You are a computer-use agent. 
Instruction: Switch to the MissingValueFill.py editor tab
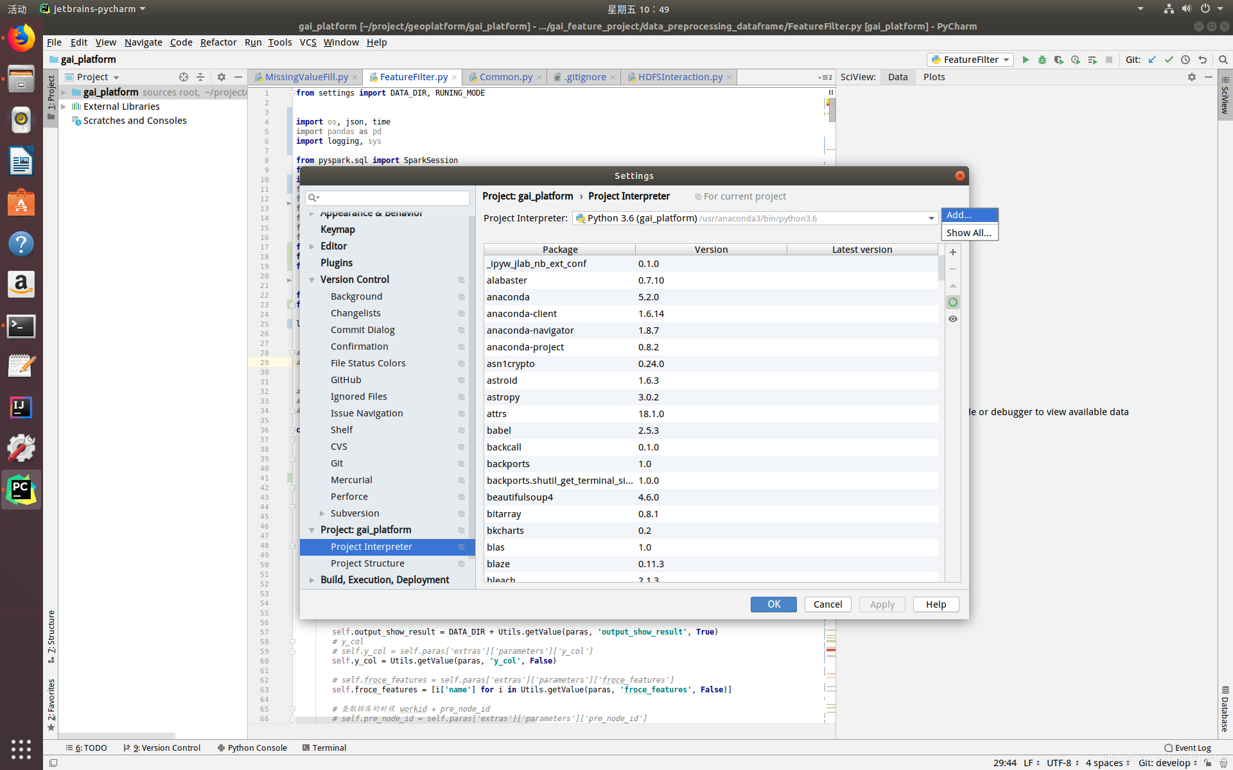click(306, 77)
